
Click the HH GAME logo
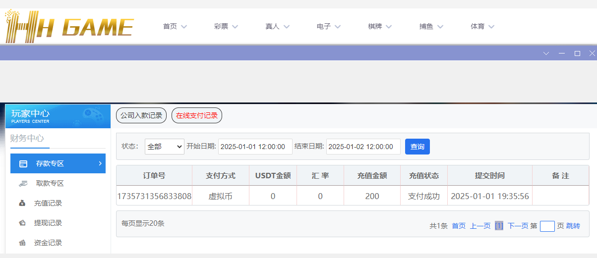[x=69, y=27]
